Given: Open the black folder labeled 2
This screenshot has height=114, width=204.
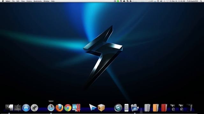Looking at the screenshot, I should (x=181, y=108).
